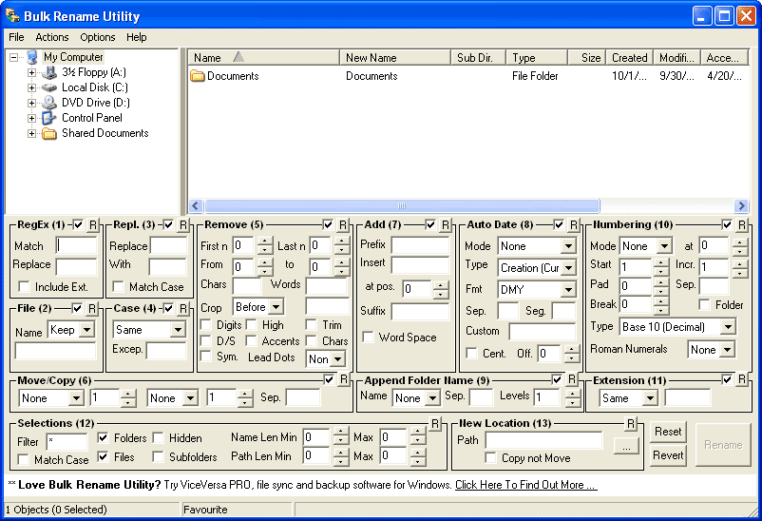This screenshot has height=521, width=762.
Task: Click the 'Click Here To Find Out More' link
Action: click(x=525, y=485)
